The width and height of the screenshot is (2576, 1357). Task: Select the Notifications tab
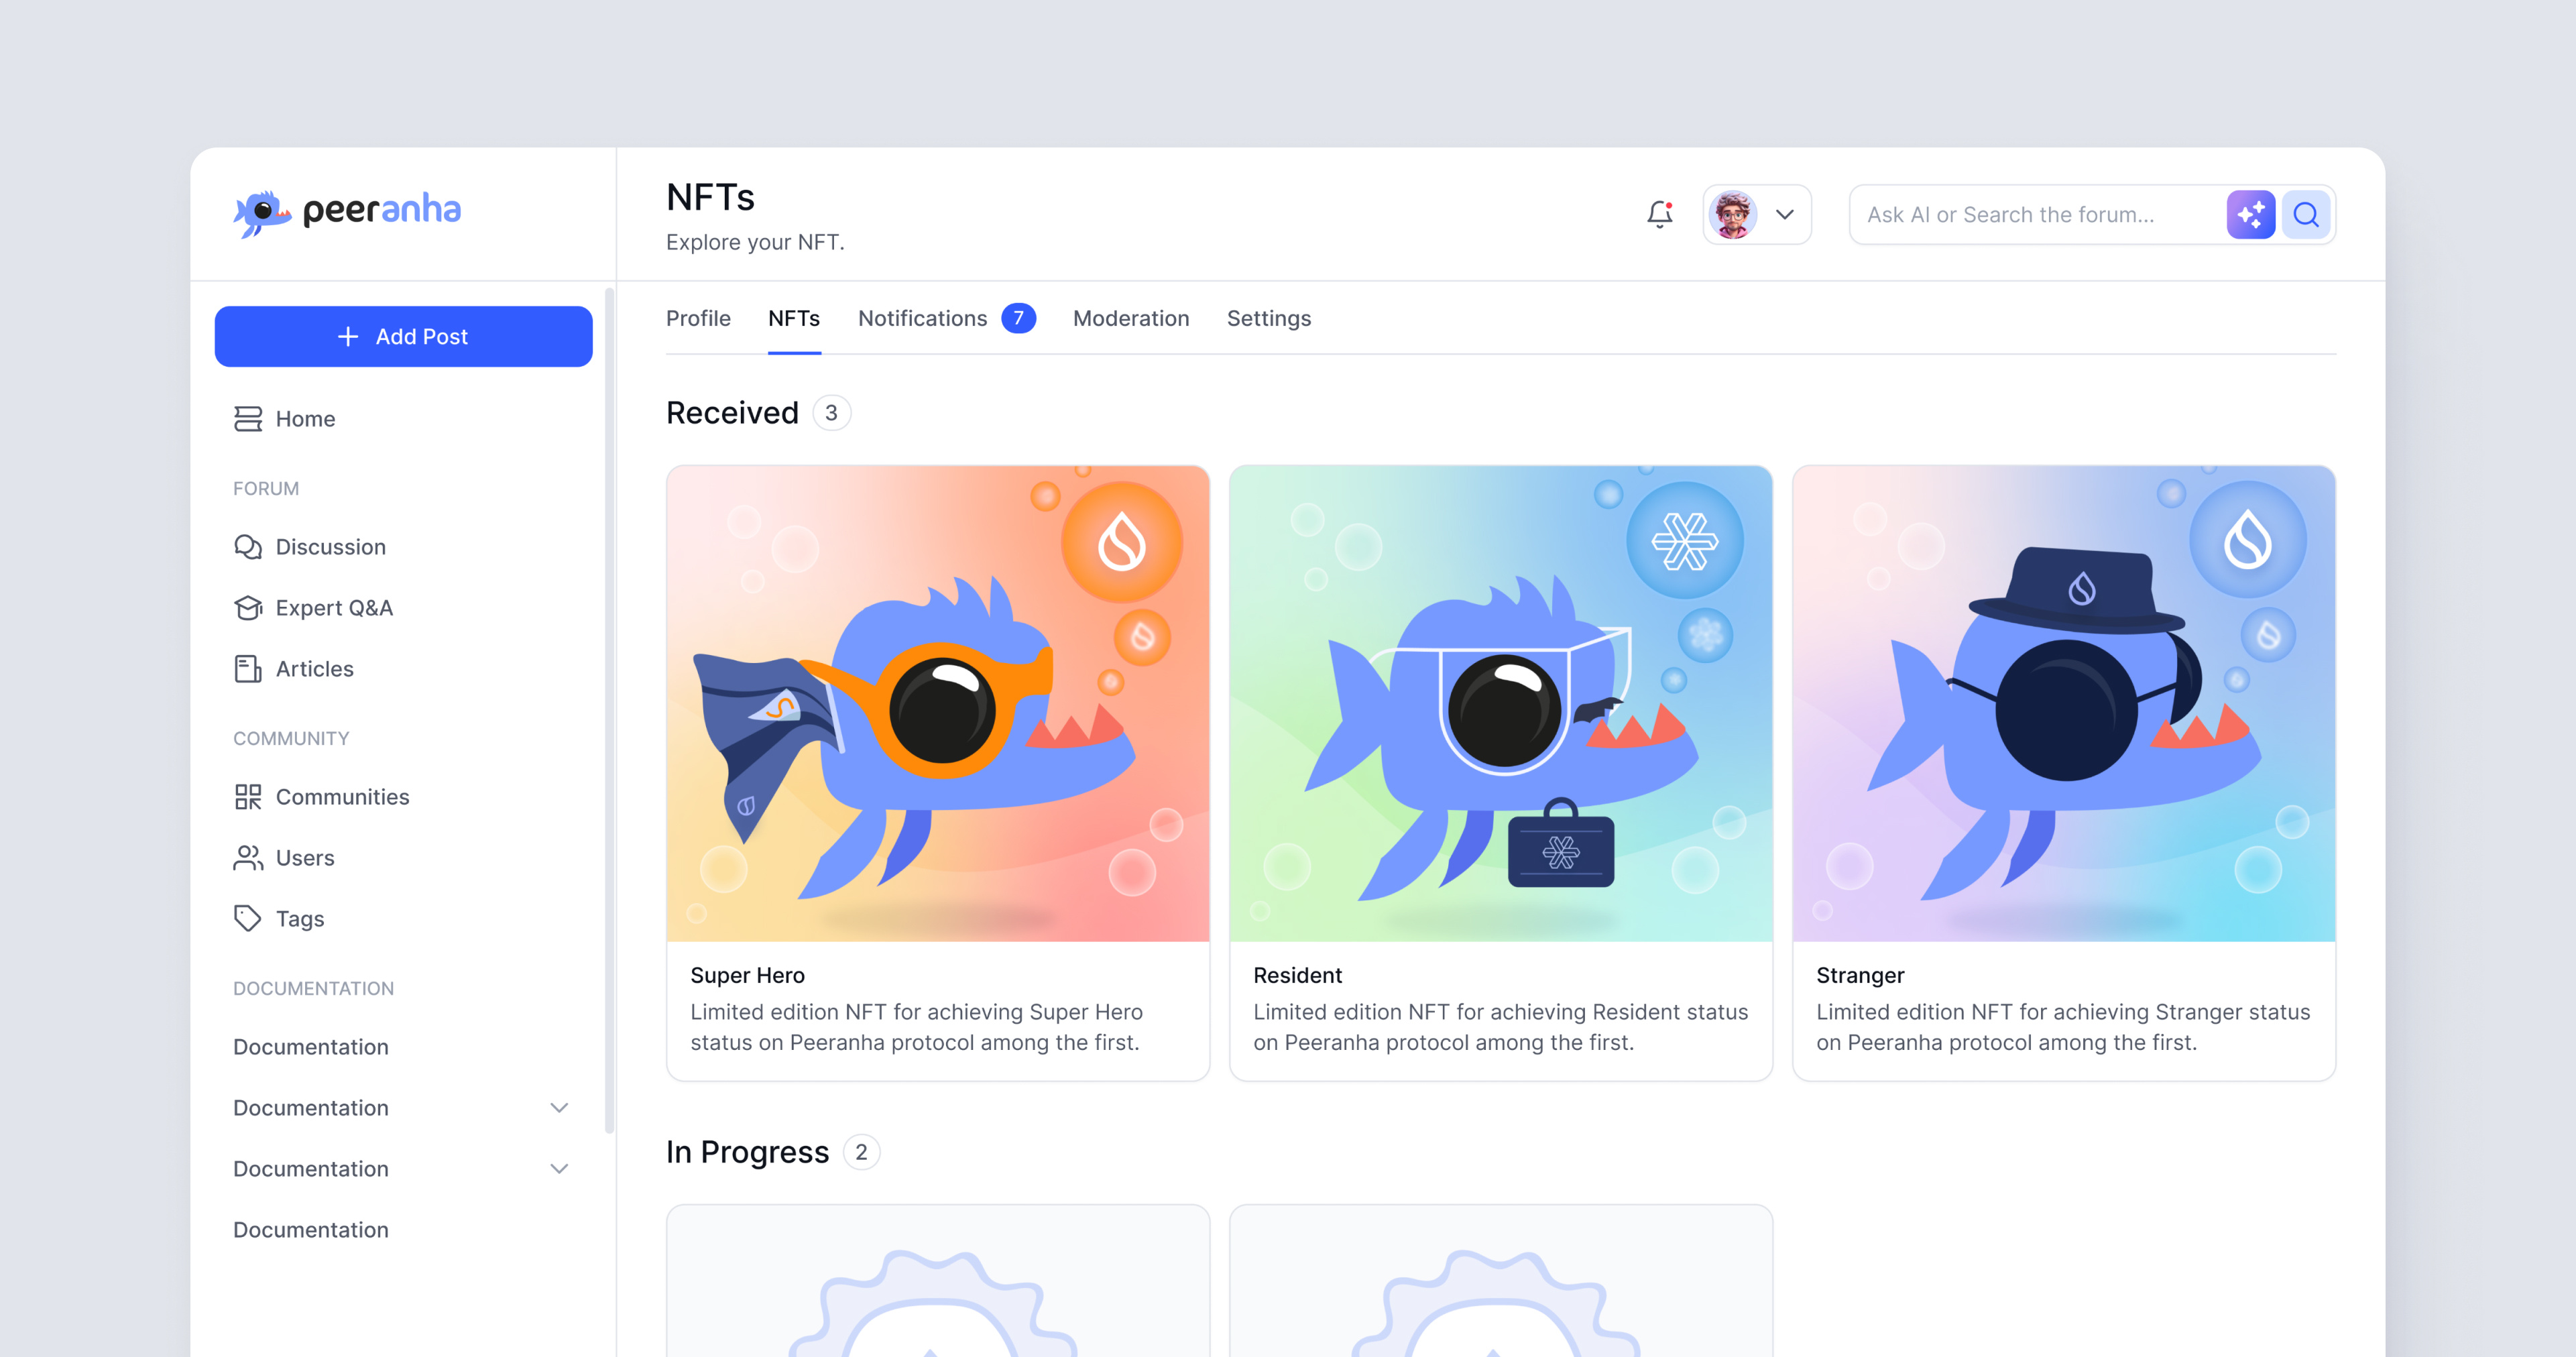click(922, 318)
